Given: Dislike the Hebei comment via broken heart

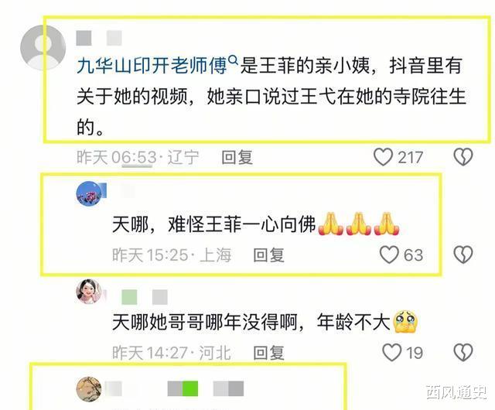Looking at the screenshot, I should point(463,352).
